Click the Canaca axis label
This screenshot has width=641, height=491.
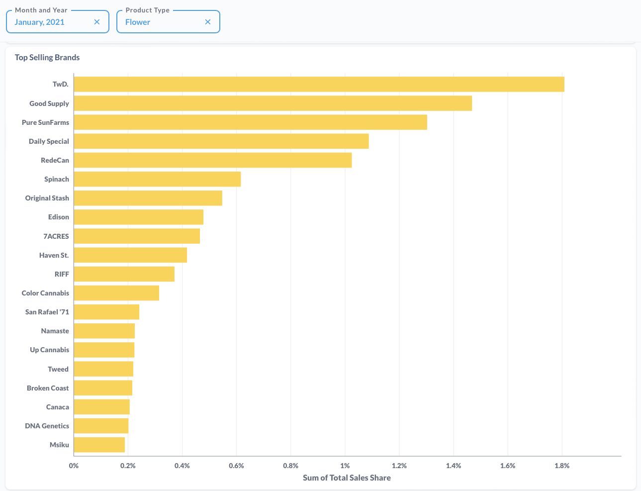click(58, 407)
